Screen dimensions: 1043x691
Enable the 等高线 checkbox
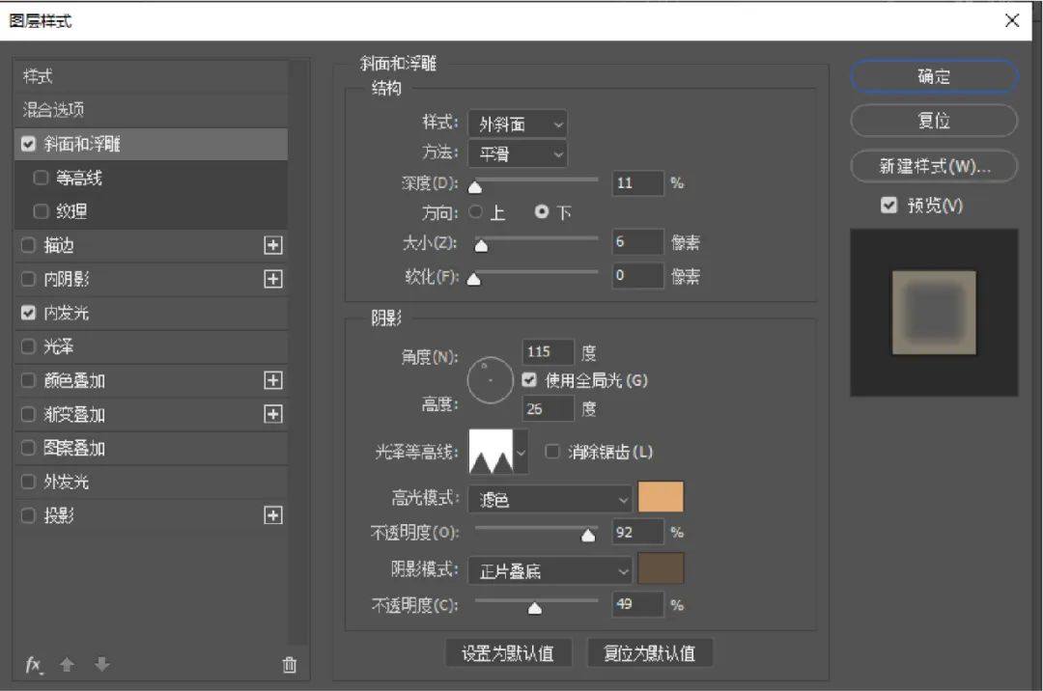click(x=41, y=179)
